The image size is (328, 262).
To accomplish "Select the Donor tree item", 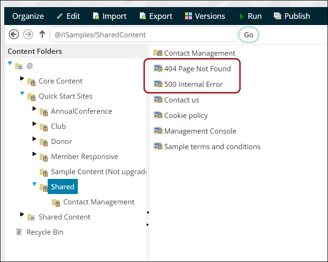I will [x=61, y=142].
